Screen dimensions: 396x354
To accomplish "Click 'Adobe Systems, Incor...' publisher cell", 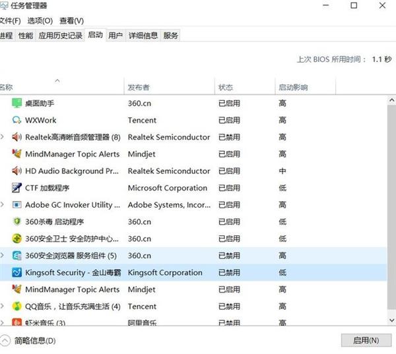I will click(169, 204).
